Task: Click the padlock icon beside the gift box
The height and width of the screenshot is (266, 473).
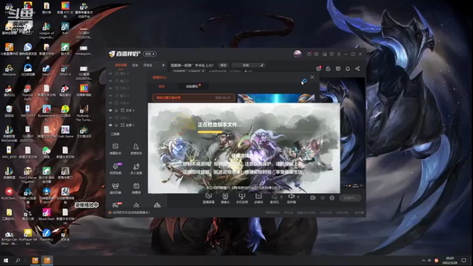Action: (328, 69)
